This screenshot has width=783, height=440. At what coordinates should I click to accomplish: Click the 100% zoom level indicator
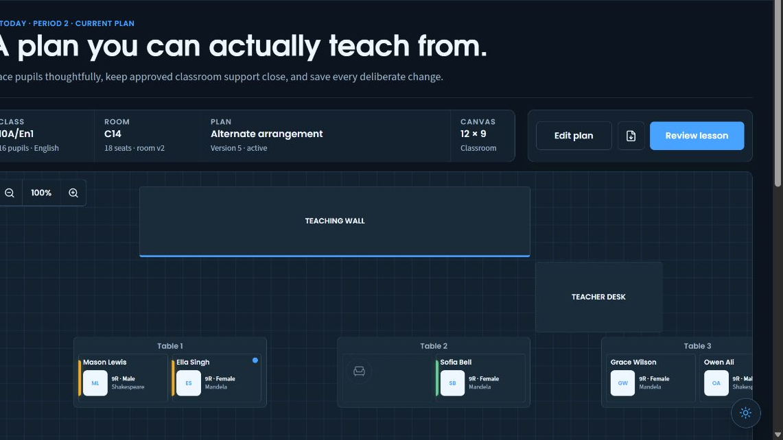41,193
